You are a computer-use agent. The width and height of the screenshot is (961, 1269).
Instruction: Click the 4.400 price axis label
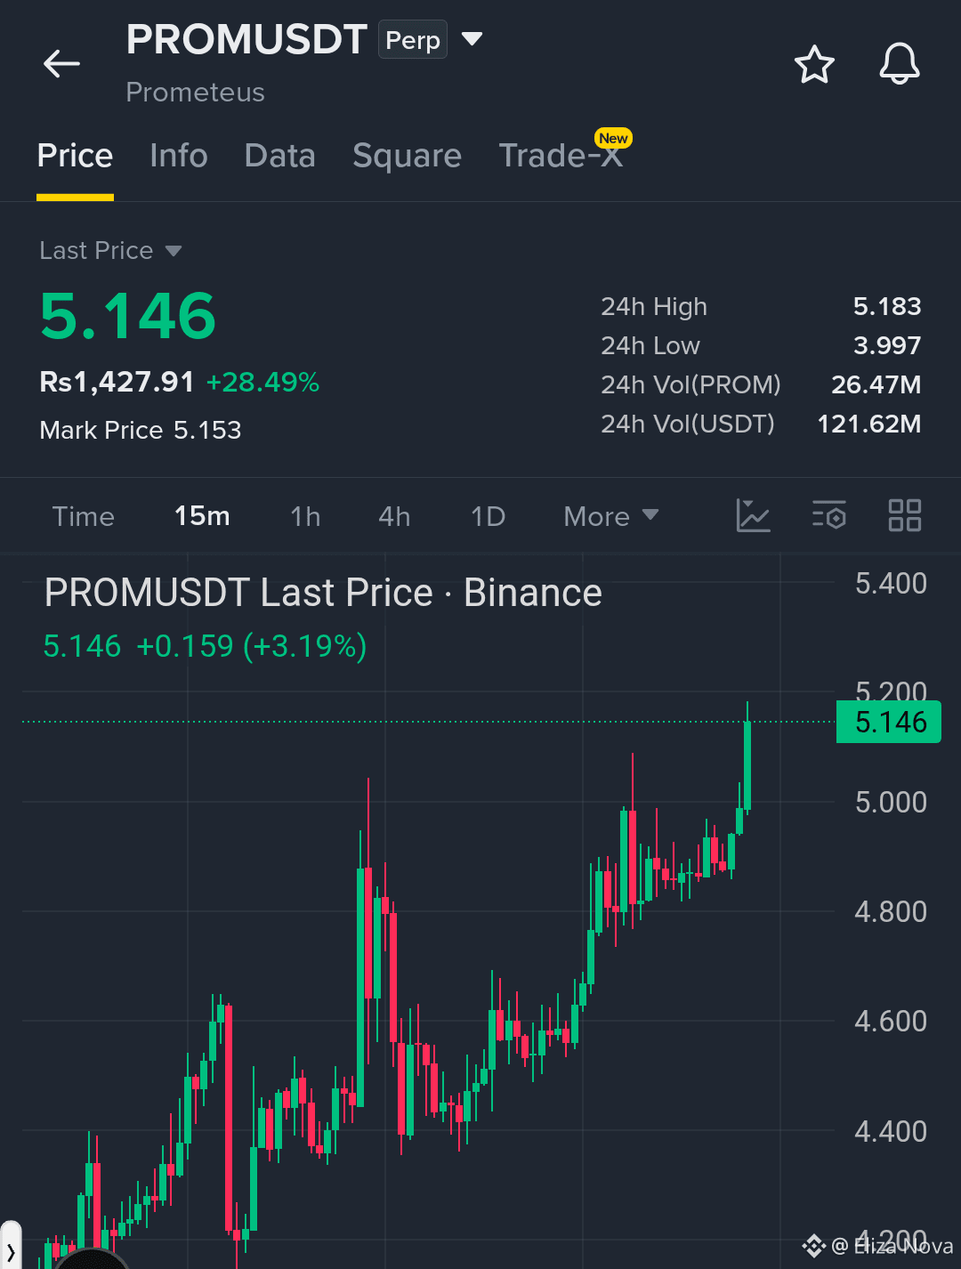pos(891,1132)
